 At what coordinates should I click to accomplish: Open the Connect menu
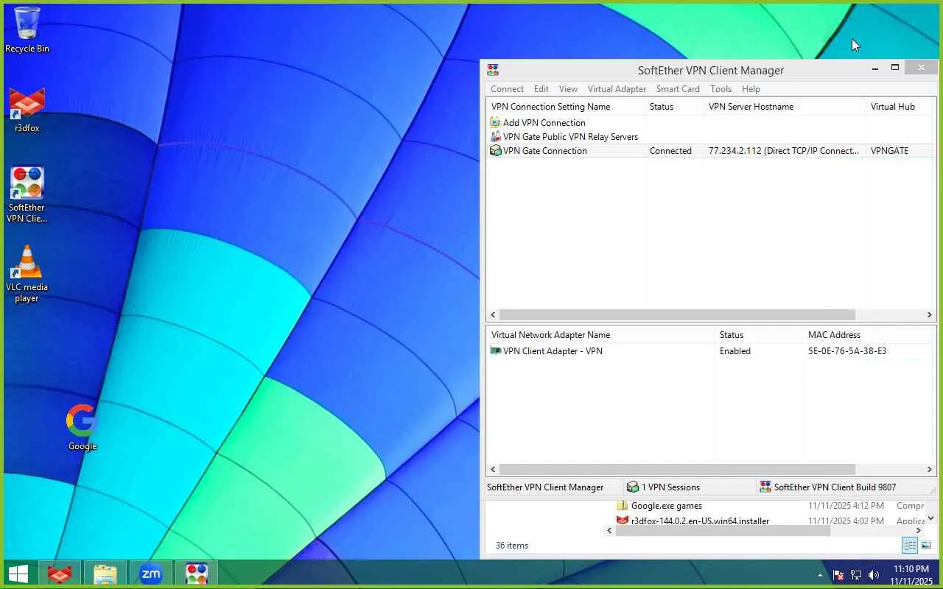point(507,89)
